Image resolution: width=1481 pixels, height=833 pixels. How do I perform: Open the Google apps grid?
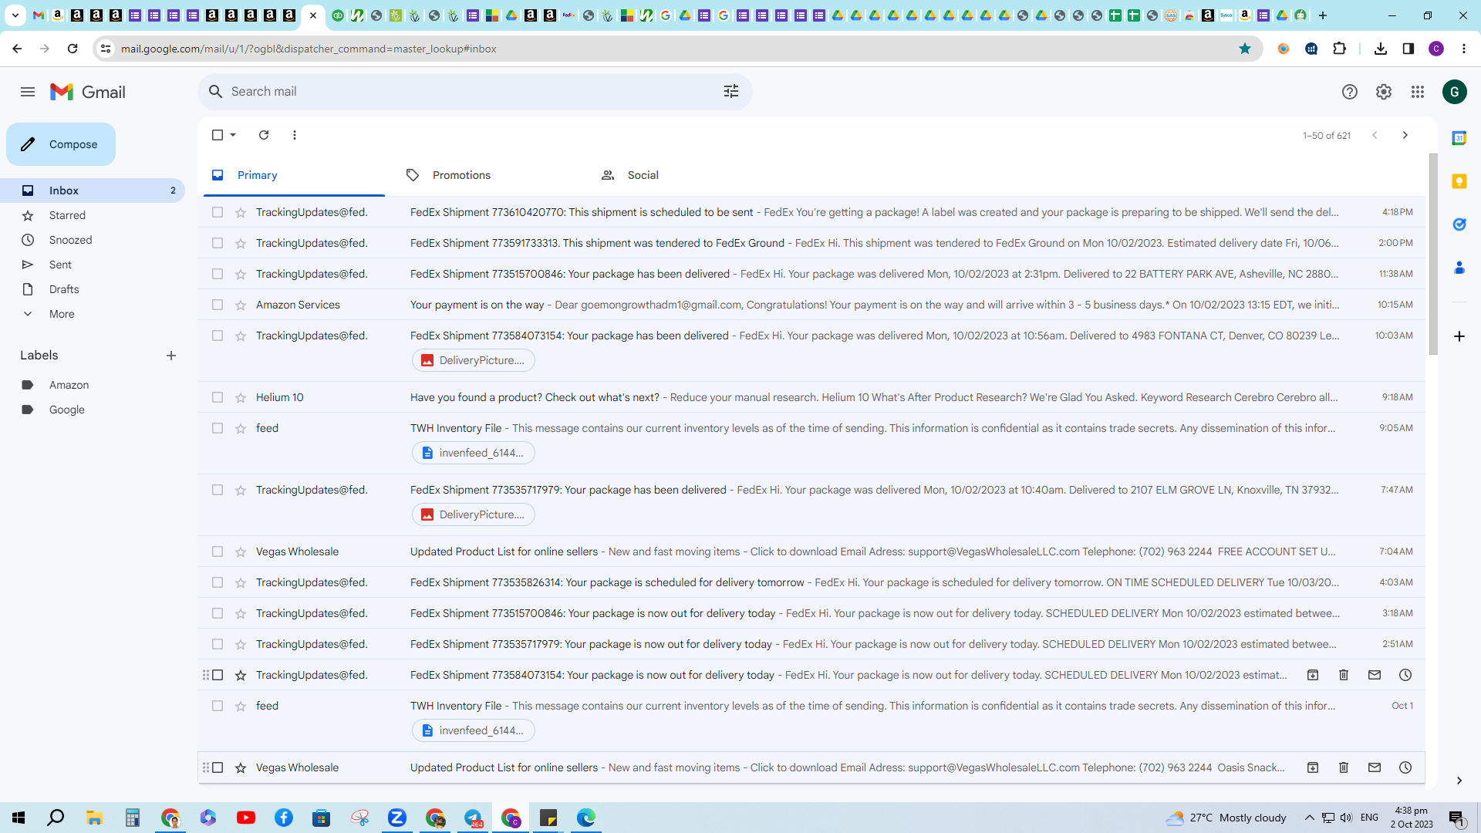click(1418, 92)
